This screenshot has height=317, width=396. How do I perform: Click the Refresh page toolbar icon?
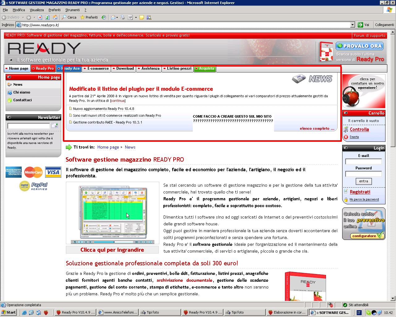coord(47,17)
